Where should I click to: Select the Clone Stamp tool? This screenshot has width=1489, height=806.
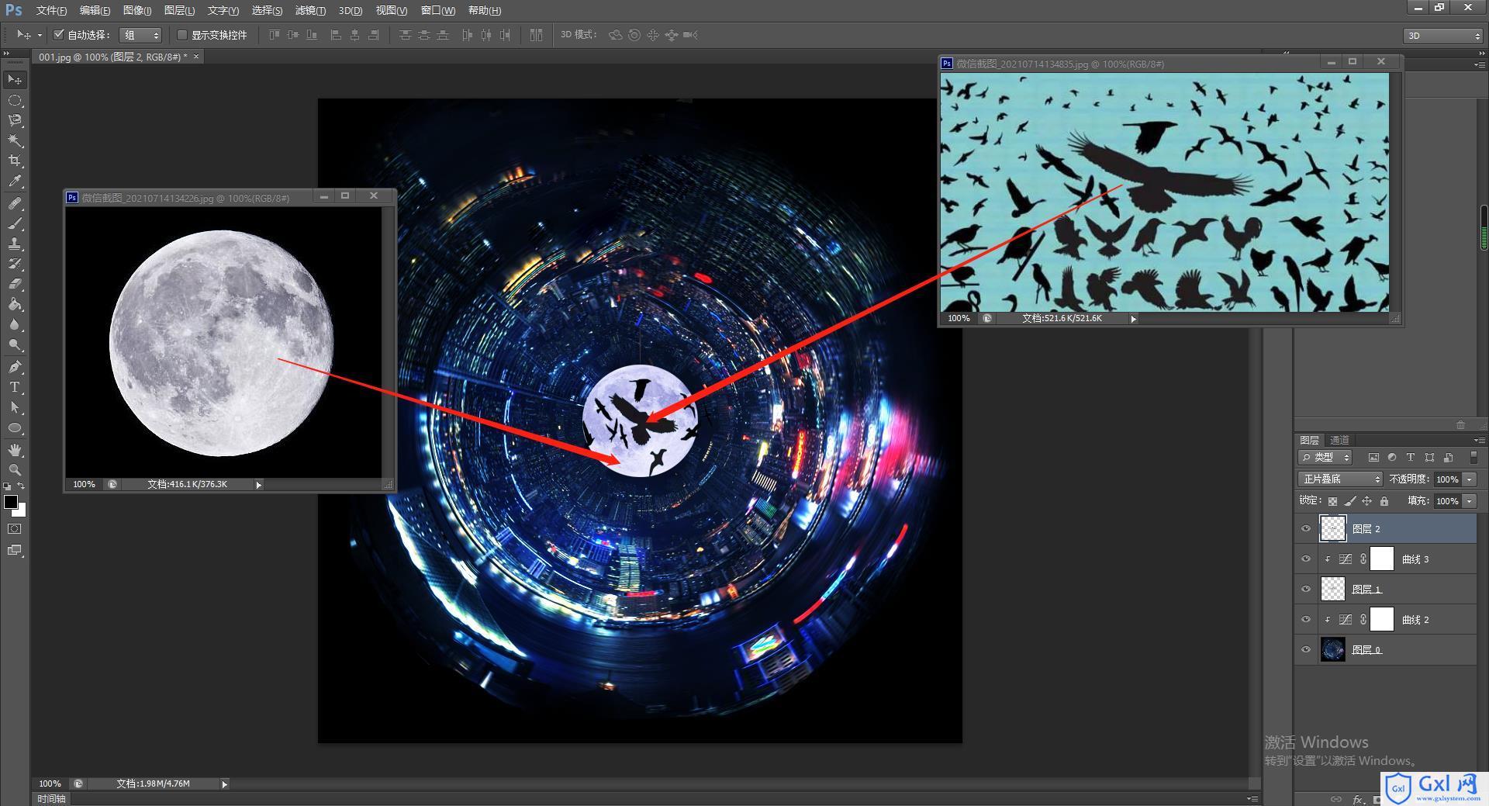point(15,244)
